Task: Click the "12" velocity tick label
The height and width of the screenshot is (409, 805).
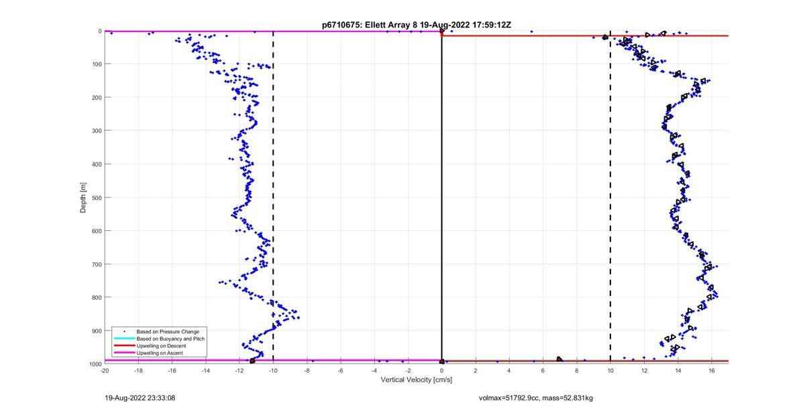Action: [x=644, y=370]
